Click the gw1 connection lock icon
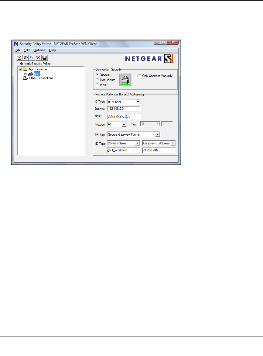The image size is (263, 356). [x=31, y=74]
